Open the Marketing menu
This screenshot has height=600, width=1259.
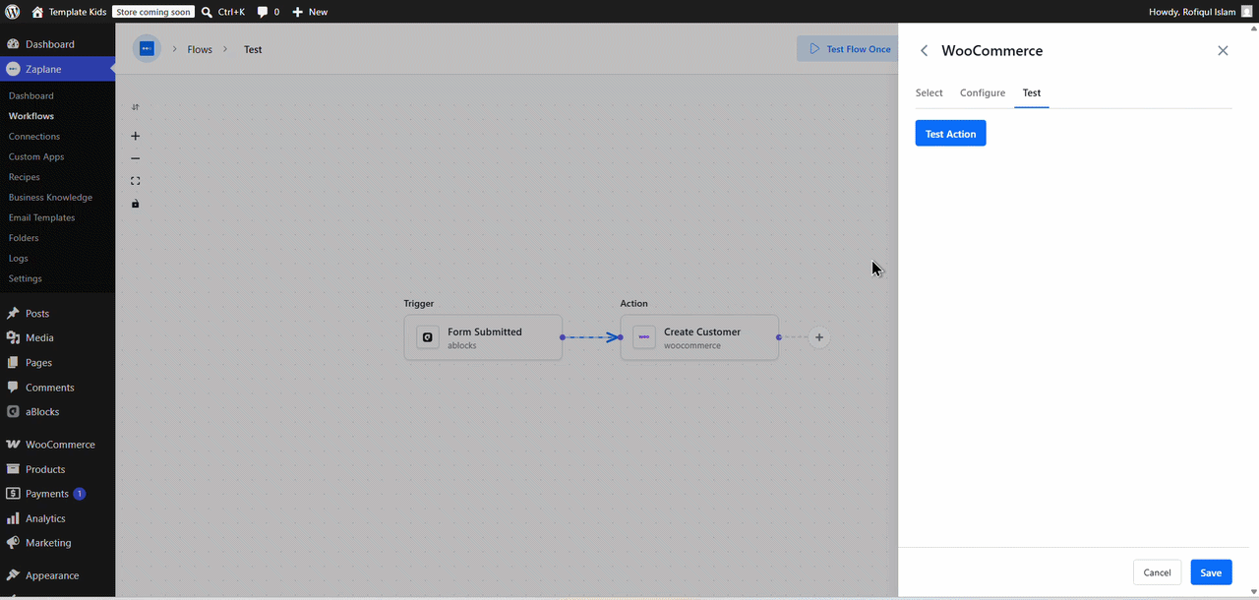[57, 543]
